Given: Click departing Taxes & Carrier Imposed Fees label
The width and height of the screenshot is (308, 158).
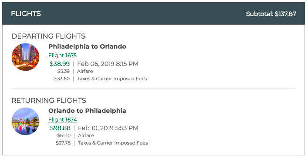Looking at the screenshot, I should tap(112, 79).
